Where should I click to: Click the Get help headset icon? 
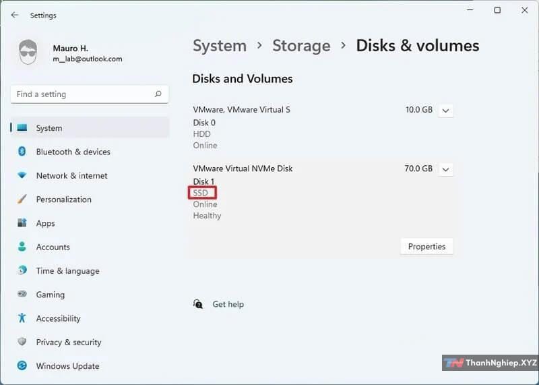coord(198,304)
